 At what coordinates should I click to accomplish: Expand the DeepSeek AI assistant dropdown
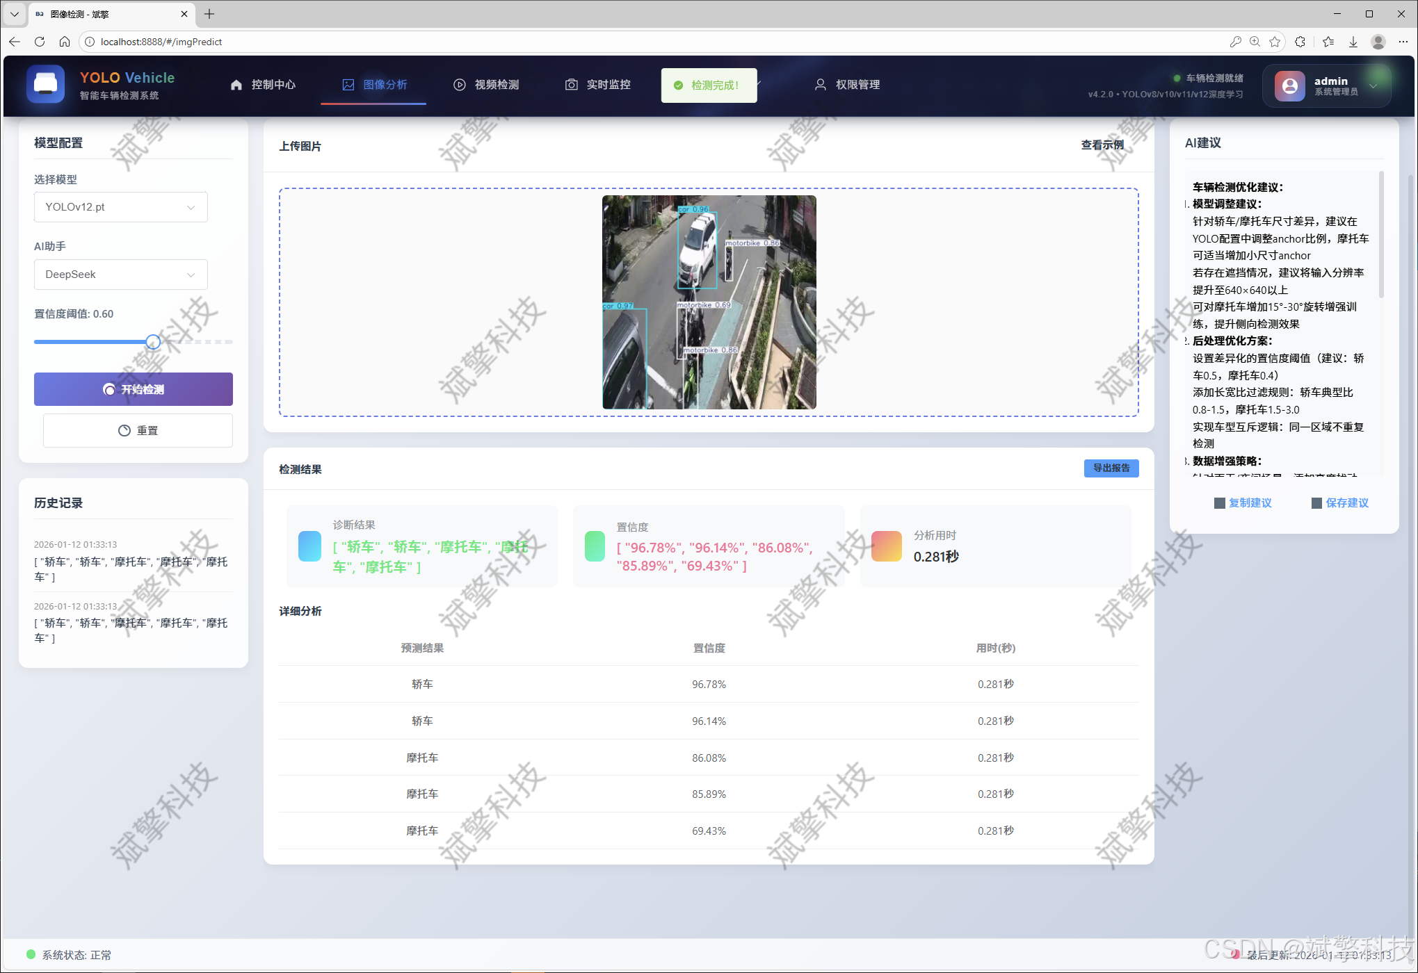point(120,275)
